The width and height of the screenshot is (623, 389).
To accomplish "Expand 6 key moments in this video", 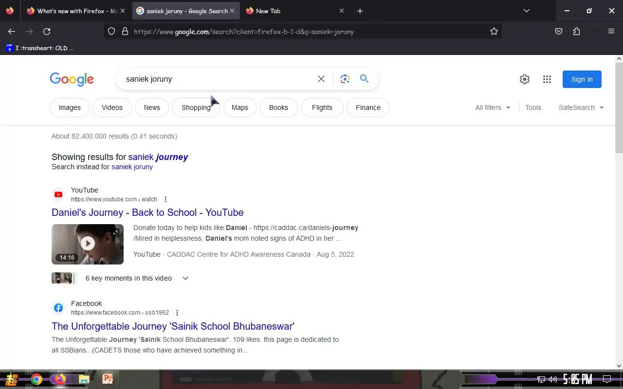I will click(x=185, y=278).
